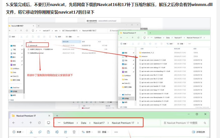The width and height of the screenshot is (220, 138).
Task: Click Paste clipboard icon in lower window toolbar
Action: (x=48, y=132)
